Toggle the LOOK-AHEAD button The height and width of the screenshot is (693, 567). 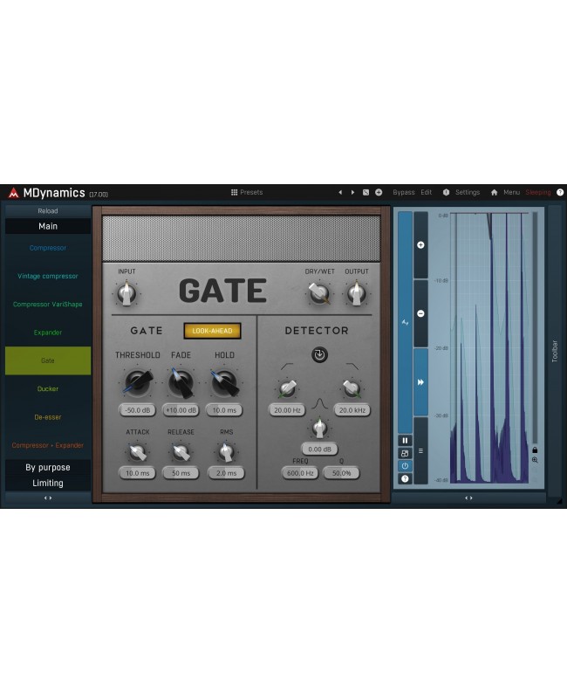212,331
